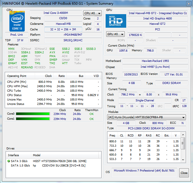Select the hp CDDVDW SU-208CB drive row
This screenshot has width=193, height=183.
pyautogui.click(x=54, y=166)
